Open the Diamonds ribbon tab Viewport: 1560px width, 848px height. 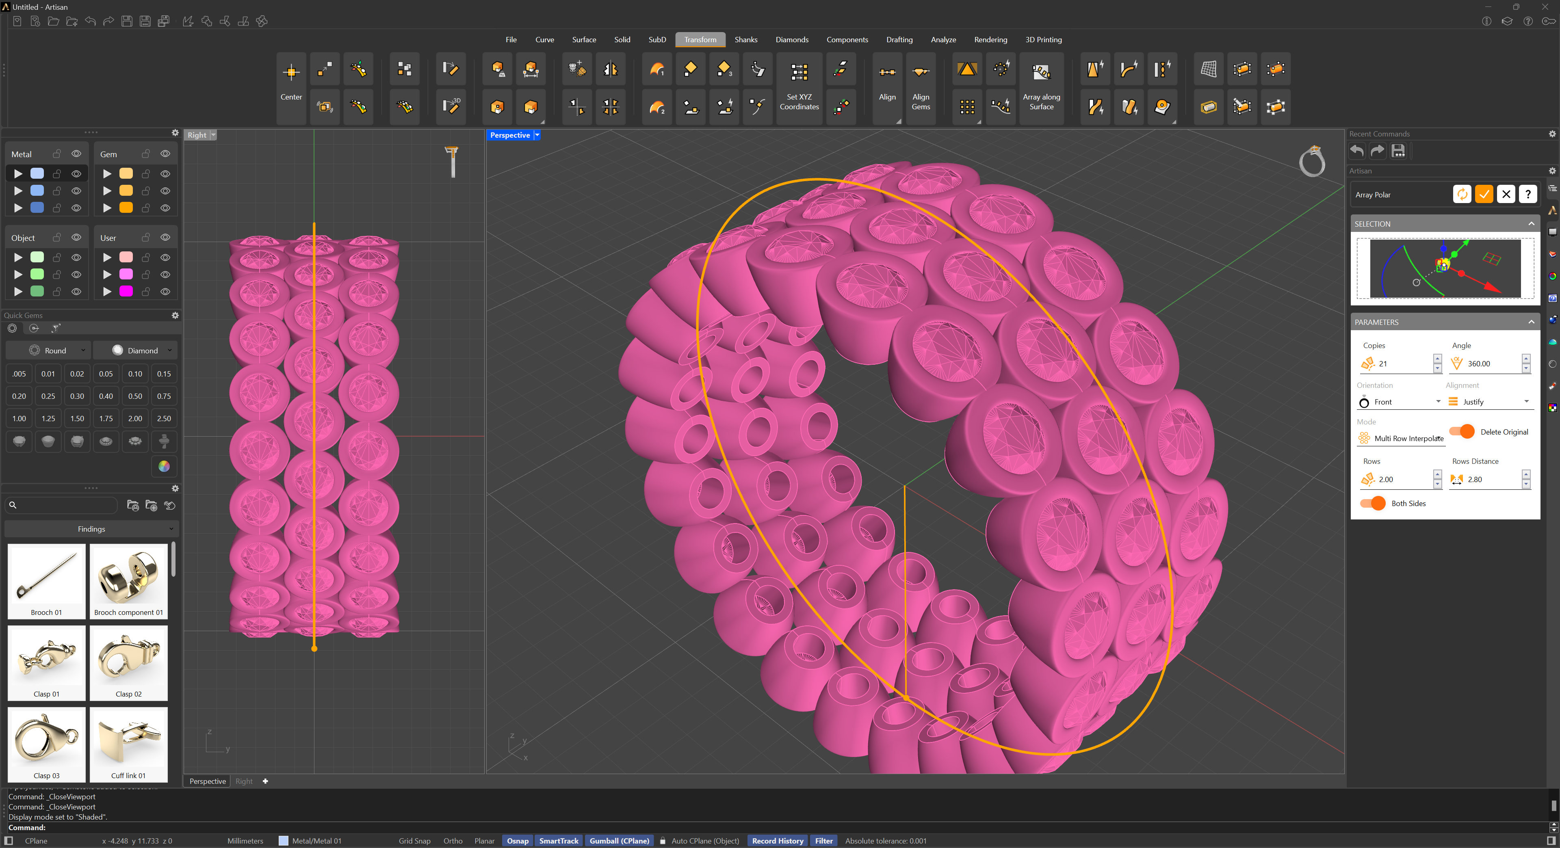click(x=791, y=39)
